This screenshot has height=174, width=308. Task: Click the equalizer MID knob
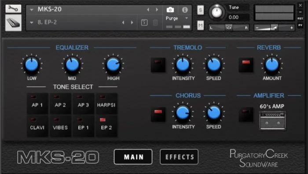click(72, 64)
